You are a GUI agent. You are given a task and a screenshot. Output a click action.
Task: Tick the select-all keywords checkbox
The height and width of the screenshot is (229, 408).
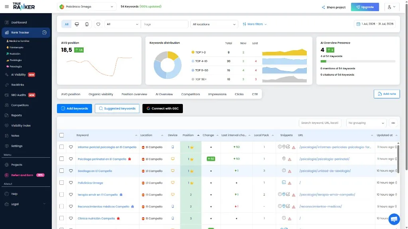pyautogui.click(x=62, y=135)
